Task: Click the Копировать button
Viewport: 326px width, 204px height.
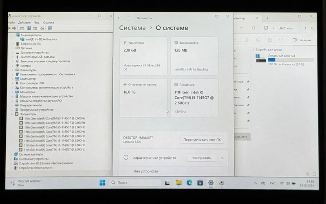Action: click(x=202, y=158)
